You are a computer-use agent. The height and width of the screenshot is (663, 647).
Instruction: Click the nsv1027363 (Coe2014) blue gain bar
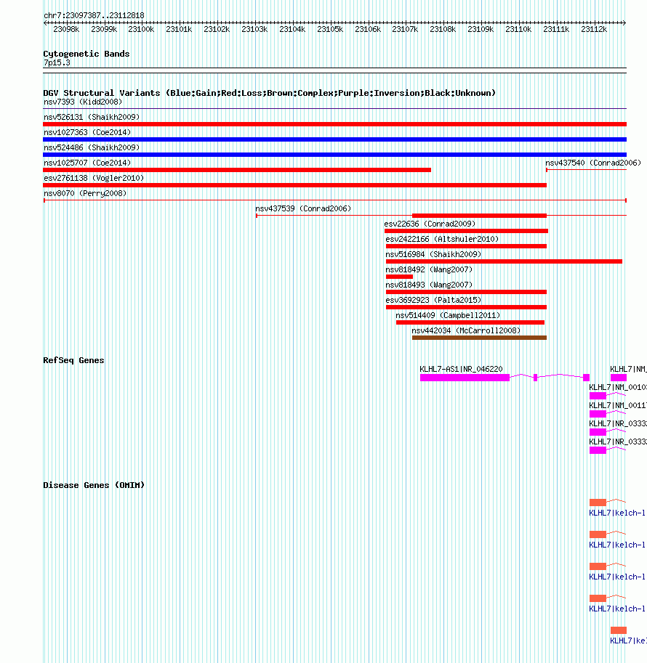[334, 139]
